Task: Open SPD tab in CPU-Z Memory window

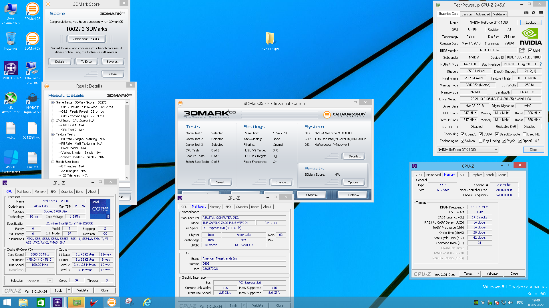Action: [x=462, y=175]
